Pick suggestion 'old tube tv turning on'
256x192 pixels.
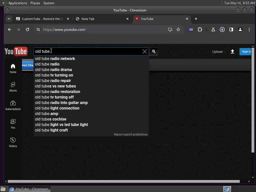point(91,75)
